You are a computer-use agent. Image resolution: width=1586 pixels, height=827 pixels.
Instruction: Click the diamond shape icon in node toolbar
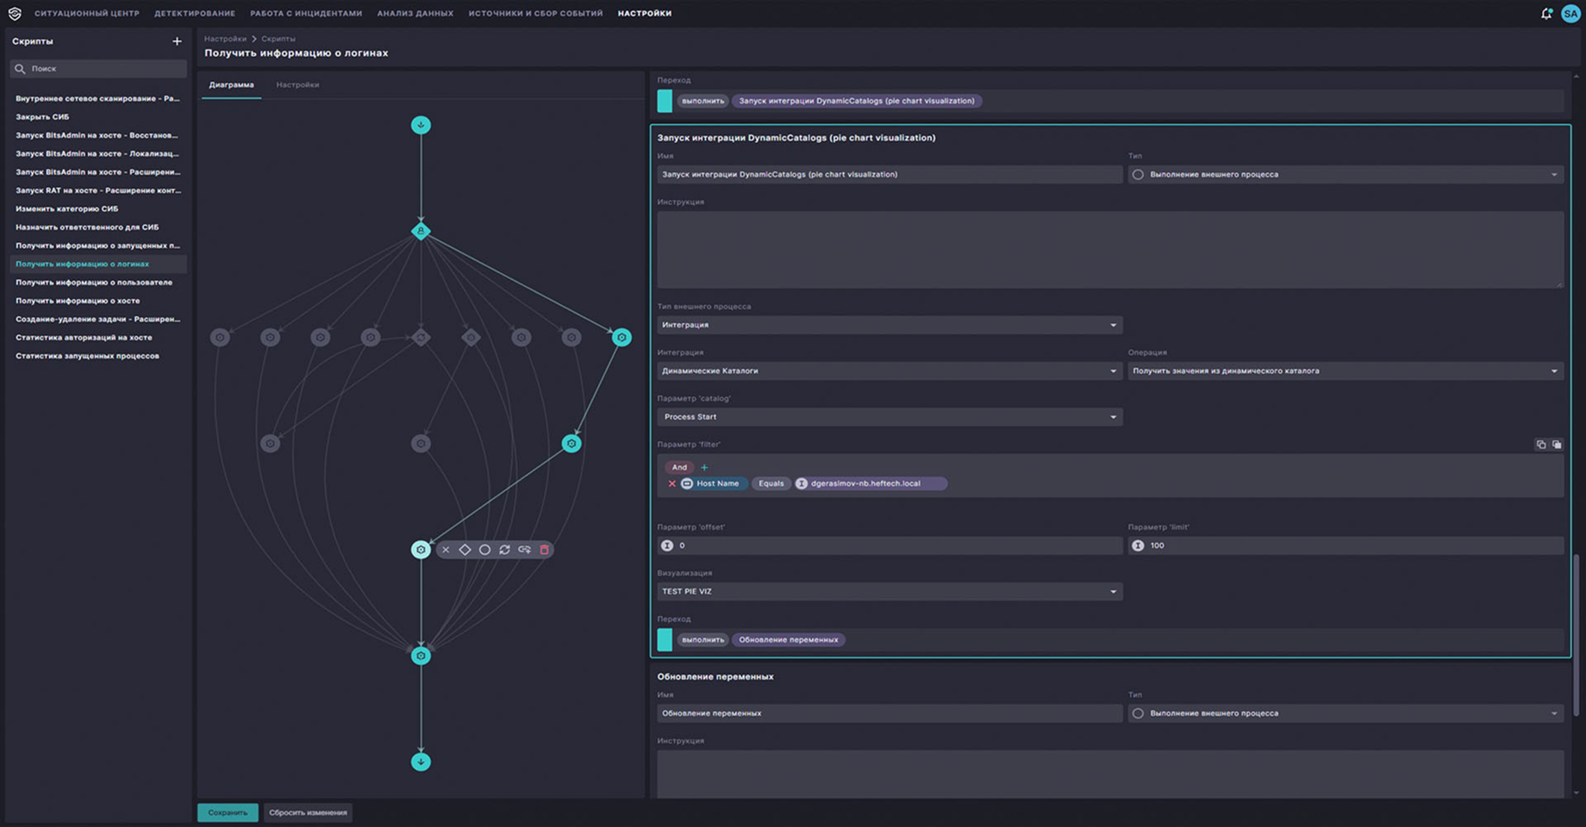pos(465,550)
